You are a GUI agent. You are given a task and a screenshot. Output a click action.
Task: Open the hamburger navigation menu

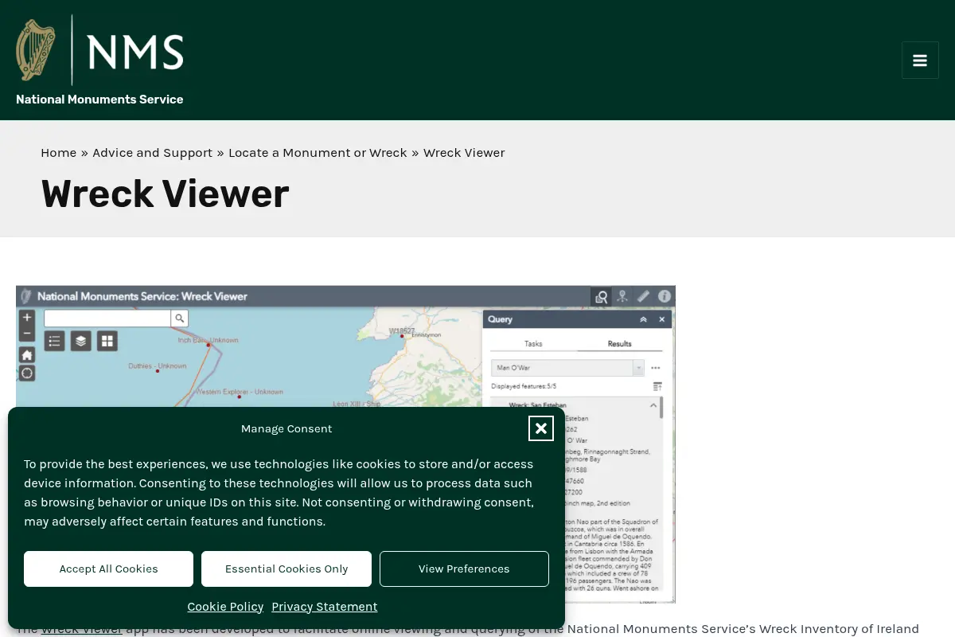[x=920, y=61]
